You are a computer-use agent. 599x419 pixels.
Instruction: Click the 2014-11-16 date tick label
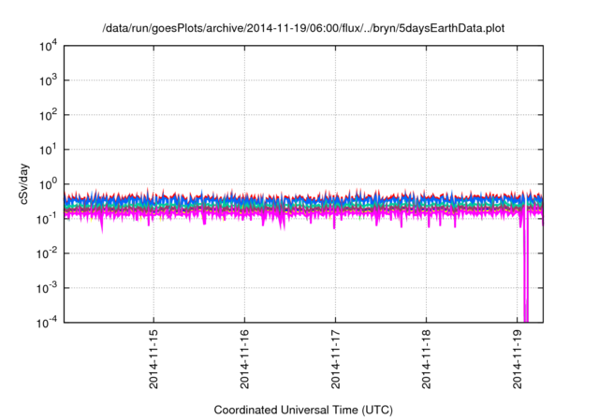coord(244,359)
